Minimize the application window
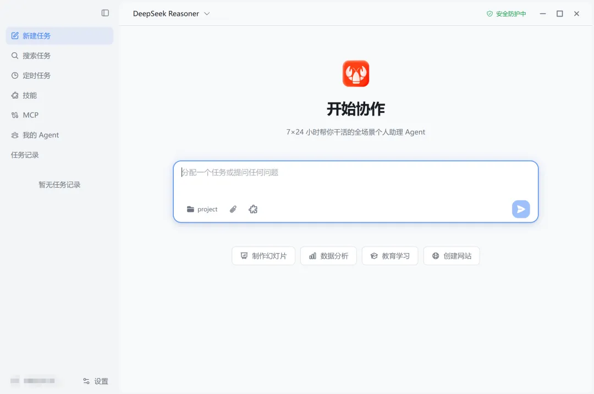Image resolution: width=594 pixels, height=394 pixels. 543,14
